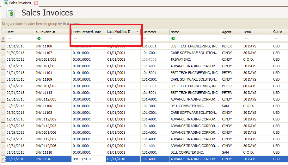
Task: Click C.O.D. term in INV0101/003 row
Action: tap(257, 59)
